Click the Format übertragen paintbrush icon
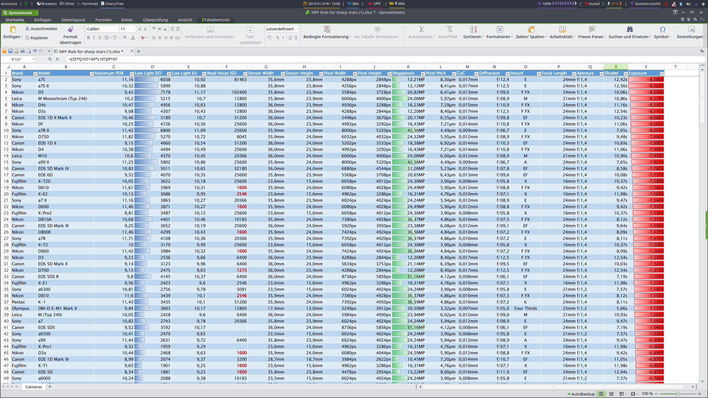This screenshot has width=708, height=398. (71, 29)
